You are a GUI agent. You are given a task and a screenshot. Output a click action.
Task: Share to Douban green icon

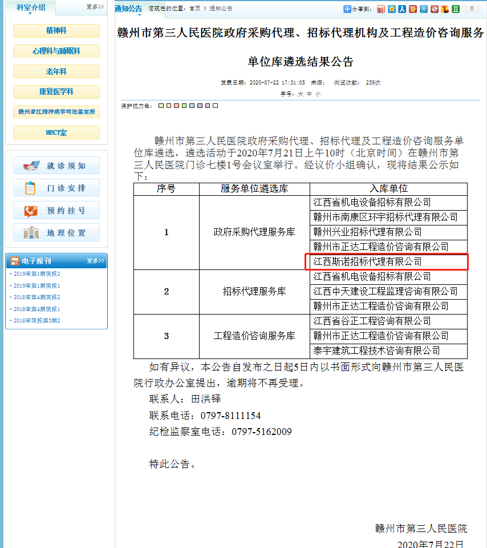click(456, 9)
